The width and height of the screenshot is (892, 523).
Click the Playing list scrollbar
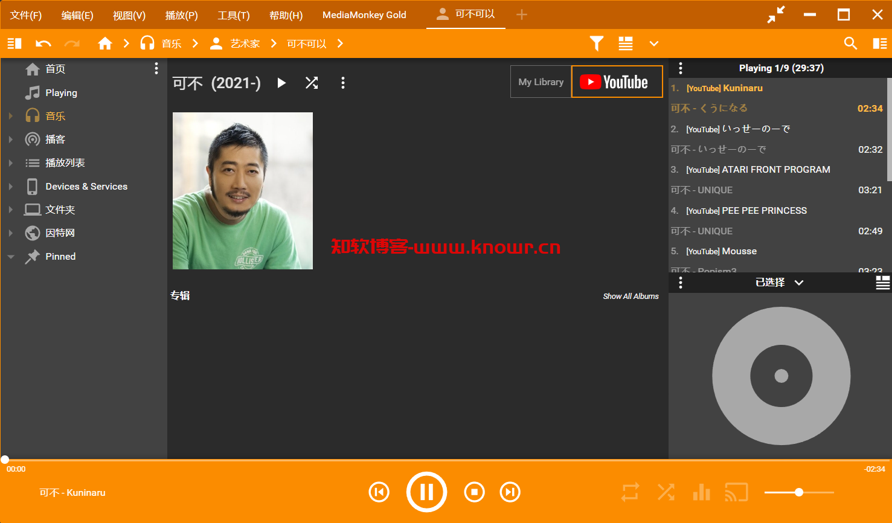(x=889, y=129)
